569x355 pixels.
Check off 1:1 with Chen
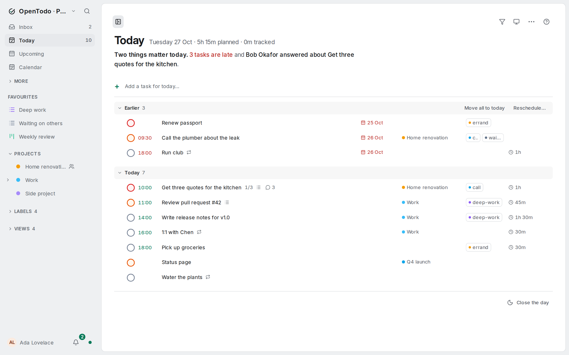coord(131,232)
